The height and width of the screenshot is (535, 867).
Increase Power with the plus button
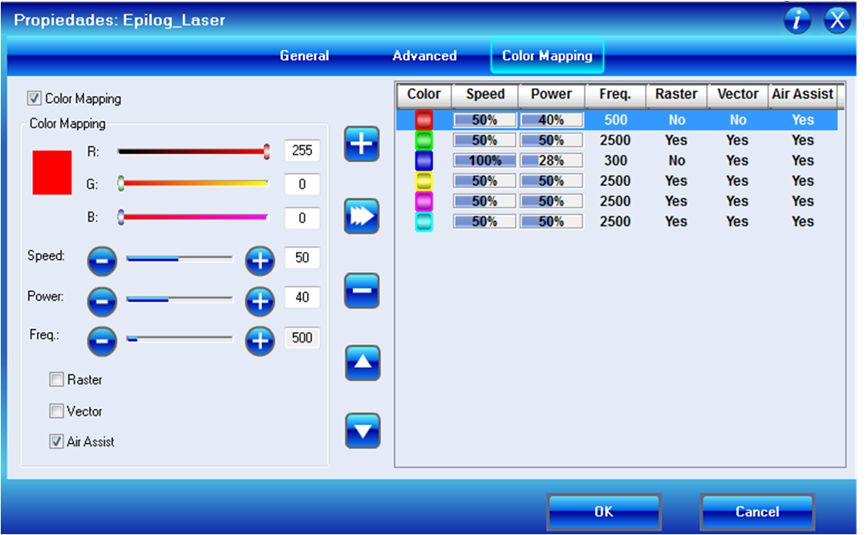coord(260,302)
